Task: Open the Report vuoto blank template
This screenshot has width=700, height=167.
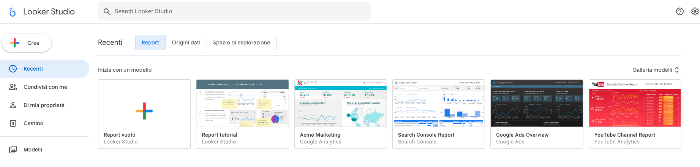Action: (144, 111)
